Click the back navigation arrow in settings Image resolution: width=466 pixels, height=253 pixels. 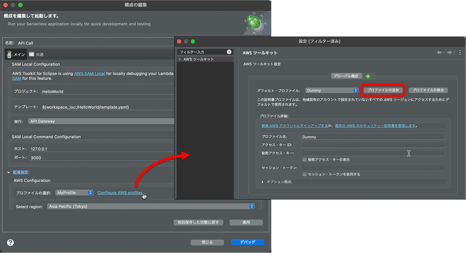[x=439, y=52]
